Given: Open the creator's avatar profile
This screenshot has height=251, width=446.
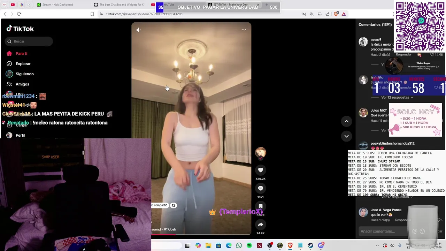Looking at the screenshot, I should coord(260,152).
